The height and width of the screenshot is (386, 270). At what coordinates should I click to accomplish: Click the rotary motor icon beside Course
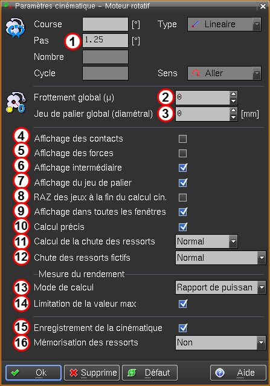tap(15, 28)
